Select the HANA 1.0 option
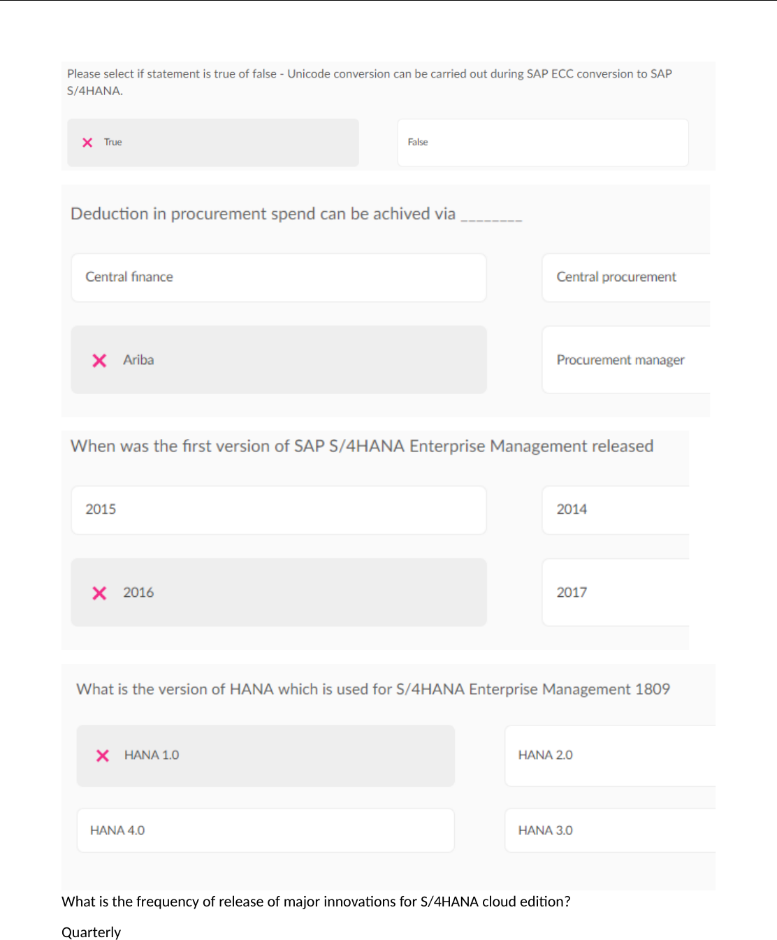Viewport: 777px width, 940px height. click(266, 755)
